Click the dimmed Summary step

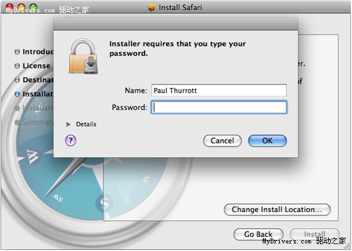pos(34,122)
